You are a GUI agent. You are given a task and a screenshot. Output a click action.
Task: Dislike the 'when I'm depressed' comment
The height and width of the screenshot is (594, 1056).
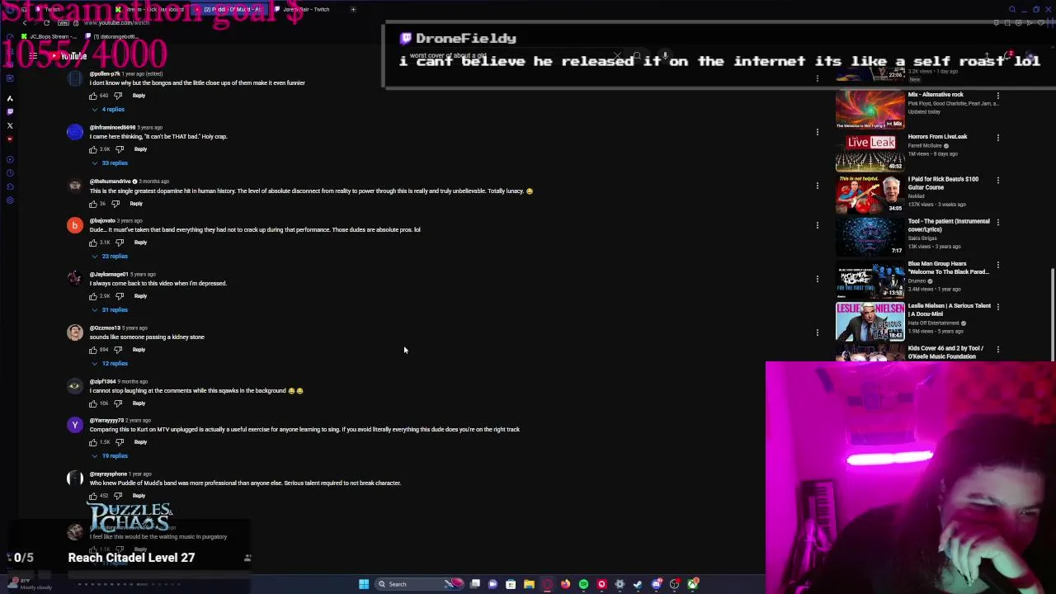click(120, 296)
